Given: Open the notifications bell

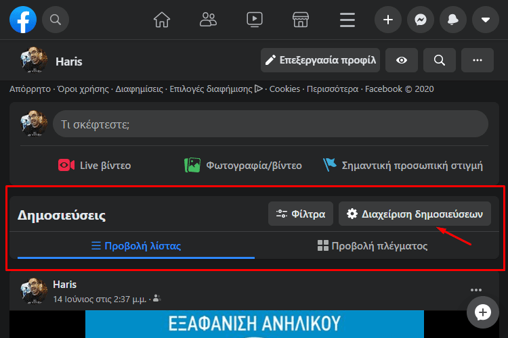Looking at the screenshot, I should click(453, 20).
